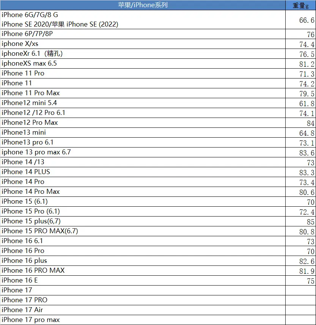Click the empty weight cell for iPhone 17 pro max

point(301,320)
